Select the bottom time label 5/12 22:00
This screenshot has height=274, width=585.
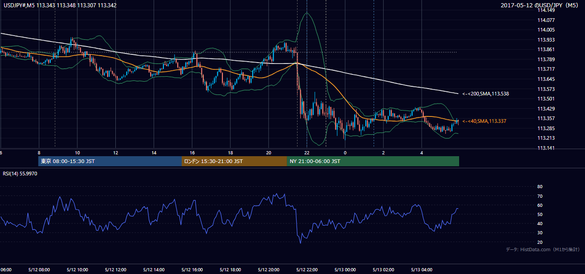(x=308, y=269)
